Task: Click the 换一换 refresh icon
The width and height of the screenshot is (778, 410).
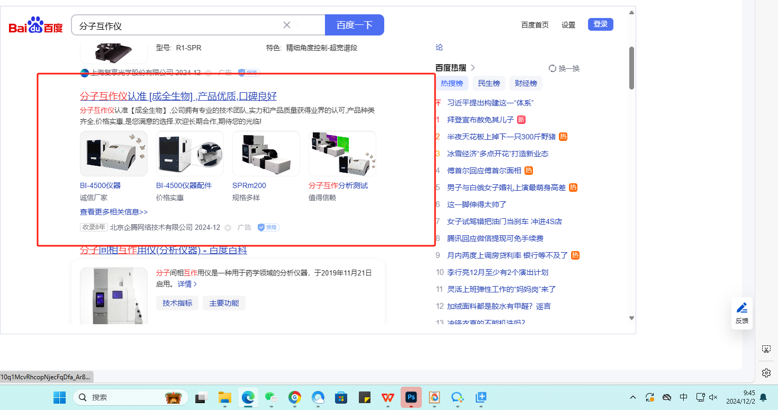Action: click(553, 68)
